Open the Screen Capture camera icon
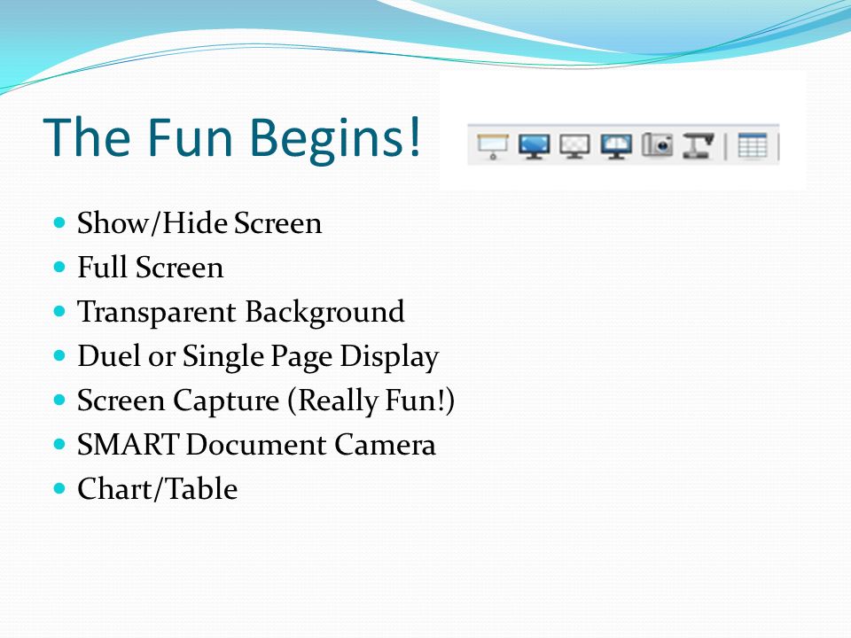 click(657, 145)
